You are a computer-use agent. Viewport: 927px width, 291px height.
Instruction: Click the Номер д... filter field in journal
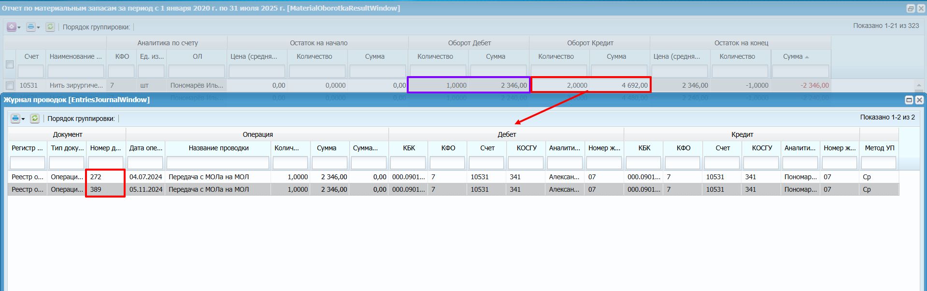pos(106,163)
